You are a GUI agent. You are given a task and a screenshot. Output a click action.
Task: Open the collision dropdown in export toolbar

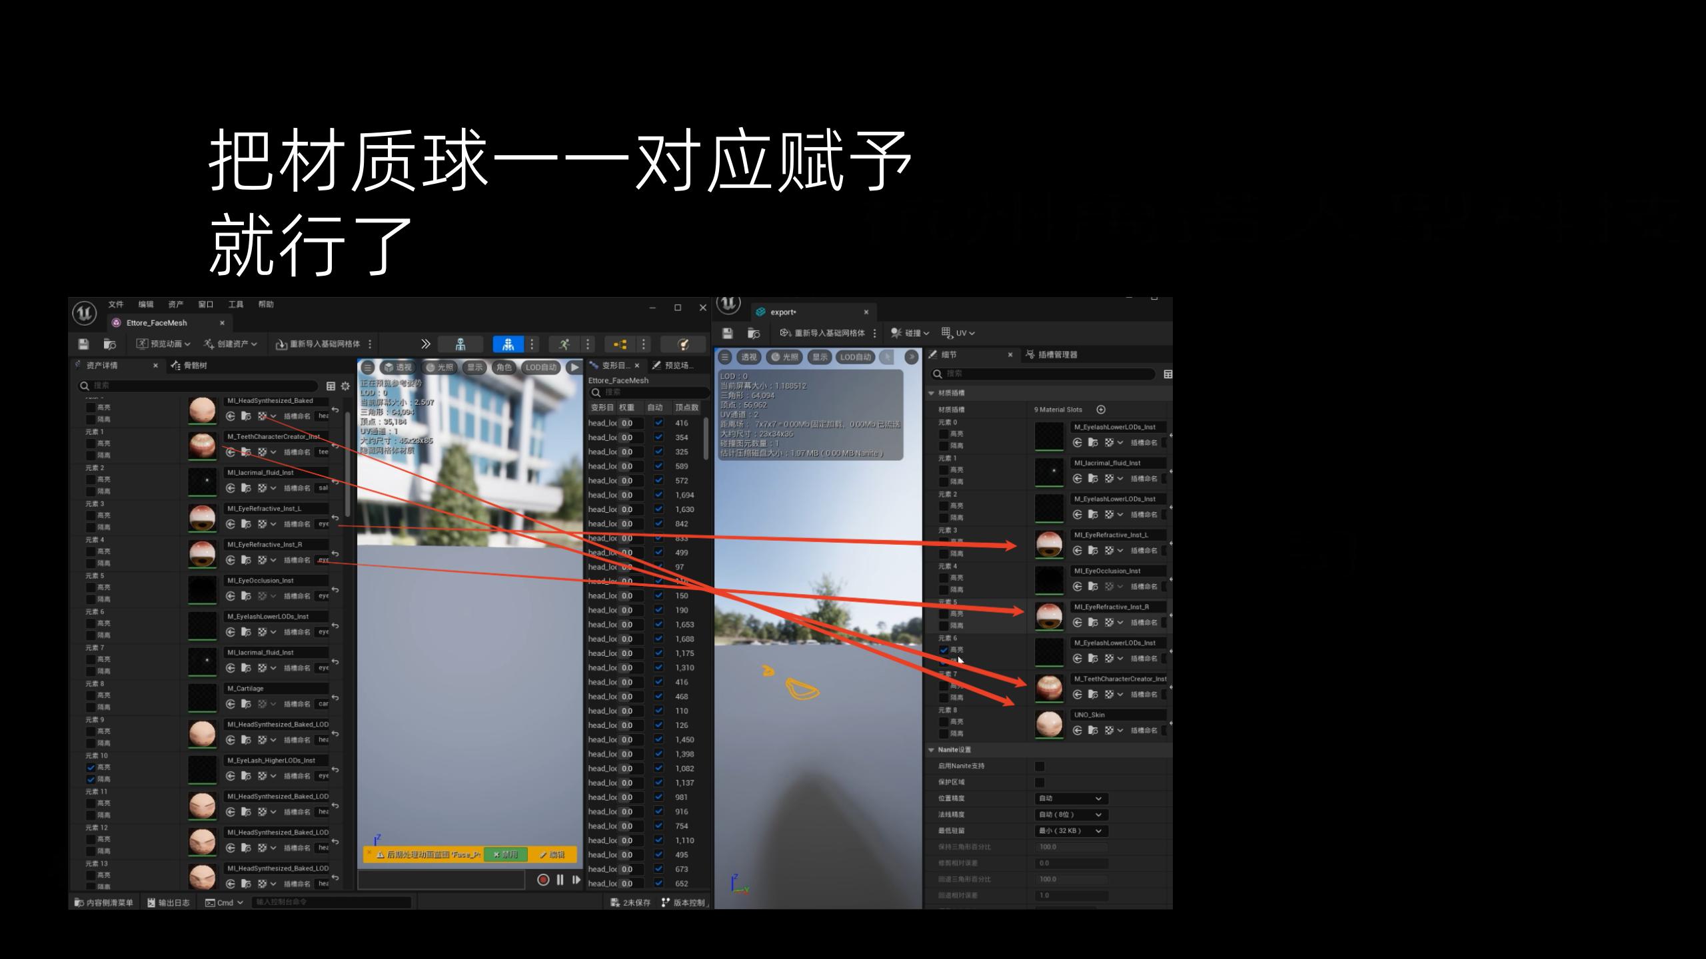(x=910, y=333)
